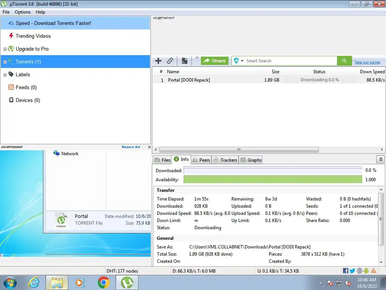This screenshot has width=386, height=290.
Task: Sort by the Down Speed column header
Action: click(x=371, y=72)
